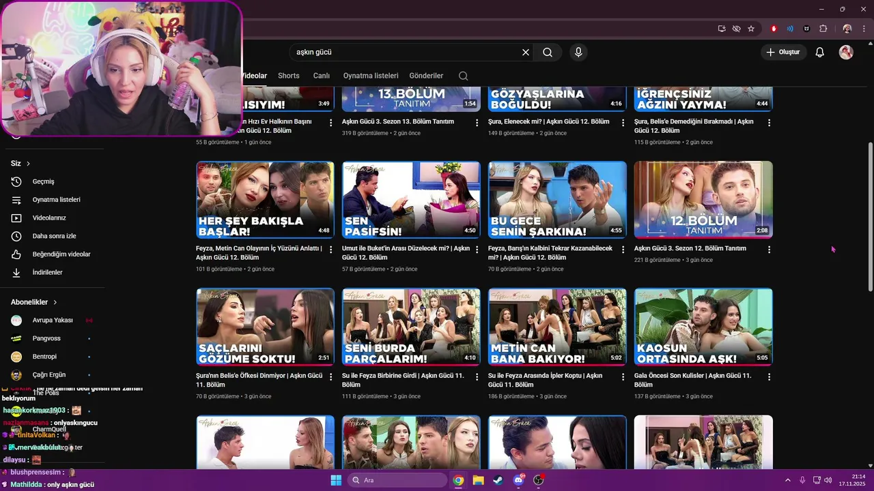
Task: Open the black cat extension icon
Action: pyautogui.click(x=806, y=29)
